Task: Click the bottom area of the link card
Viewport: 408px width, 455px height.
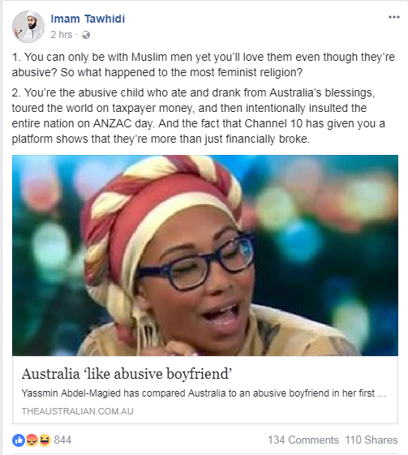Action: 205,389
